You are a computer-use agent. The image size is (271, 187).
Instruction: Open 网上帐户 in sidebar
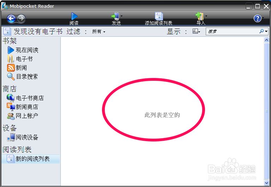[x=23, y=116]
